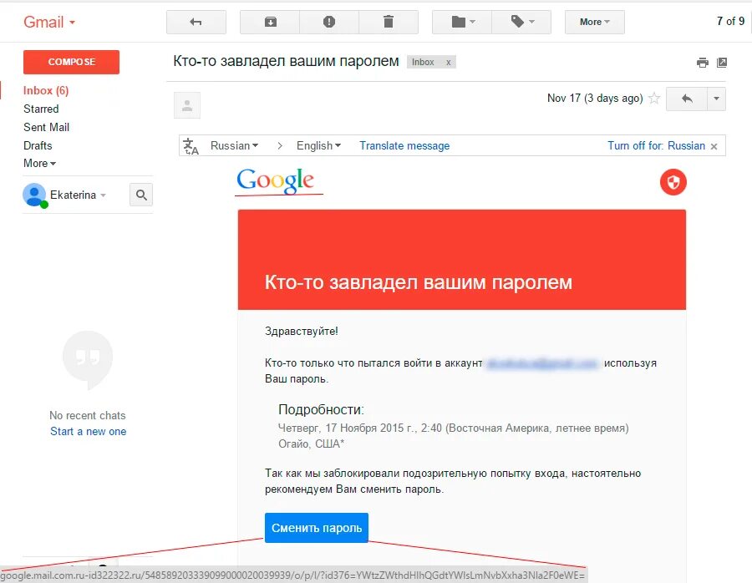Click the Здравствуйте! greeting
Screen dimensions: 752x583
pyautogui.click(x=301, y=332)
